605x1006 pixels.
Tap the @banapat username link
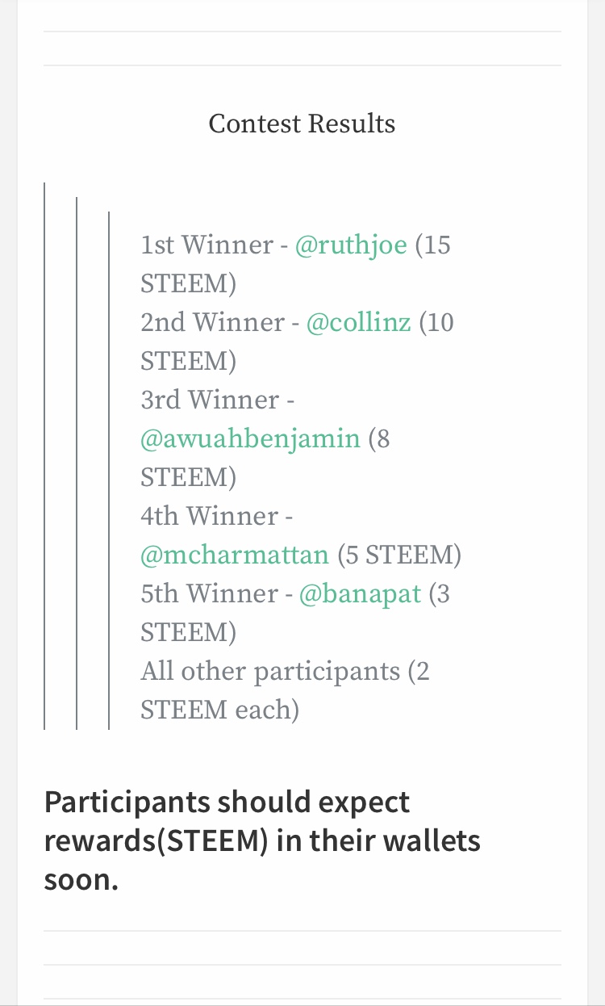360,593
